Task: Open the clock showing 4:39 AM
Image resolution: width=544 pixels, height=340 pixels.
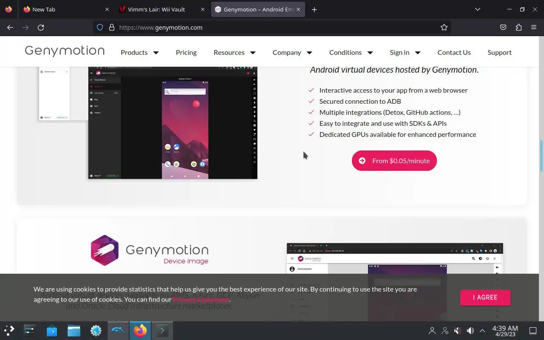Action: click(505, 331)
